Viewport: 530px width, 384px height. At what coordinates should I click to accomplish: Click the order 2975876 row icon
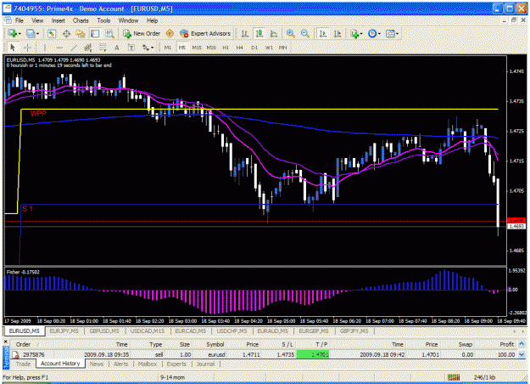pyautogui.click(x=15, y=354)
